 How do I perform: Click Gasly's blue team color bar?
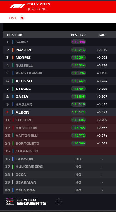point(13,97)
